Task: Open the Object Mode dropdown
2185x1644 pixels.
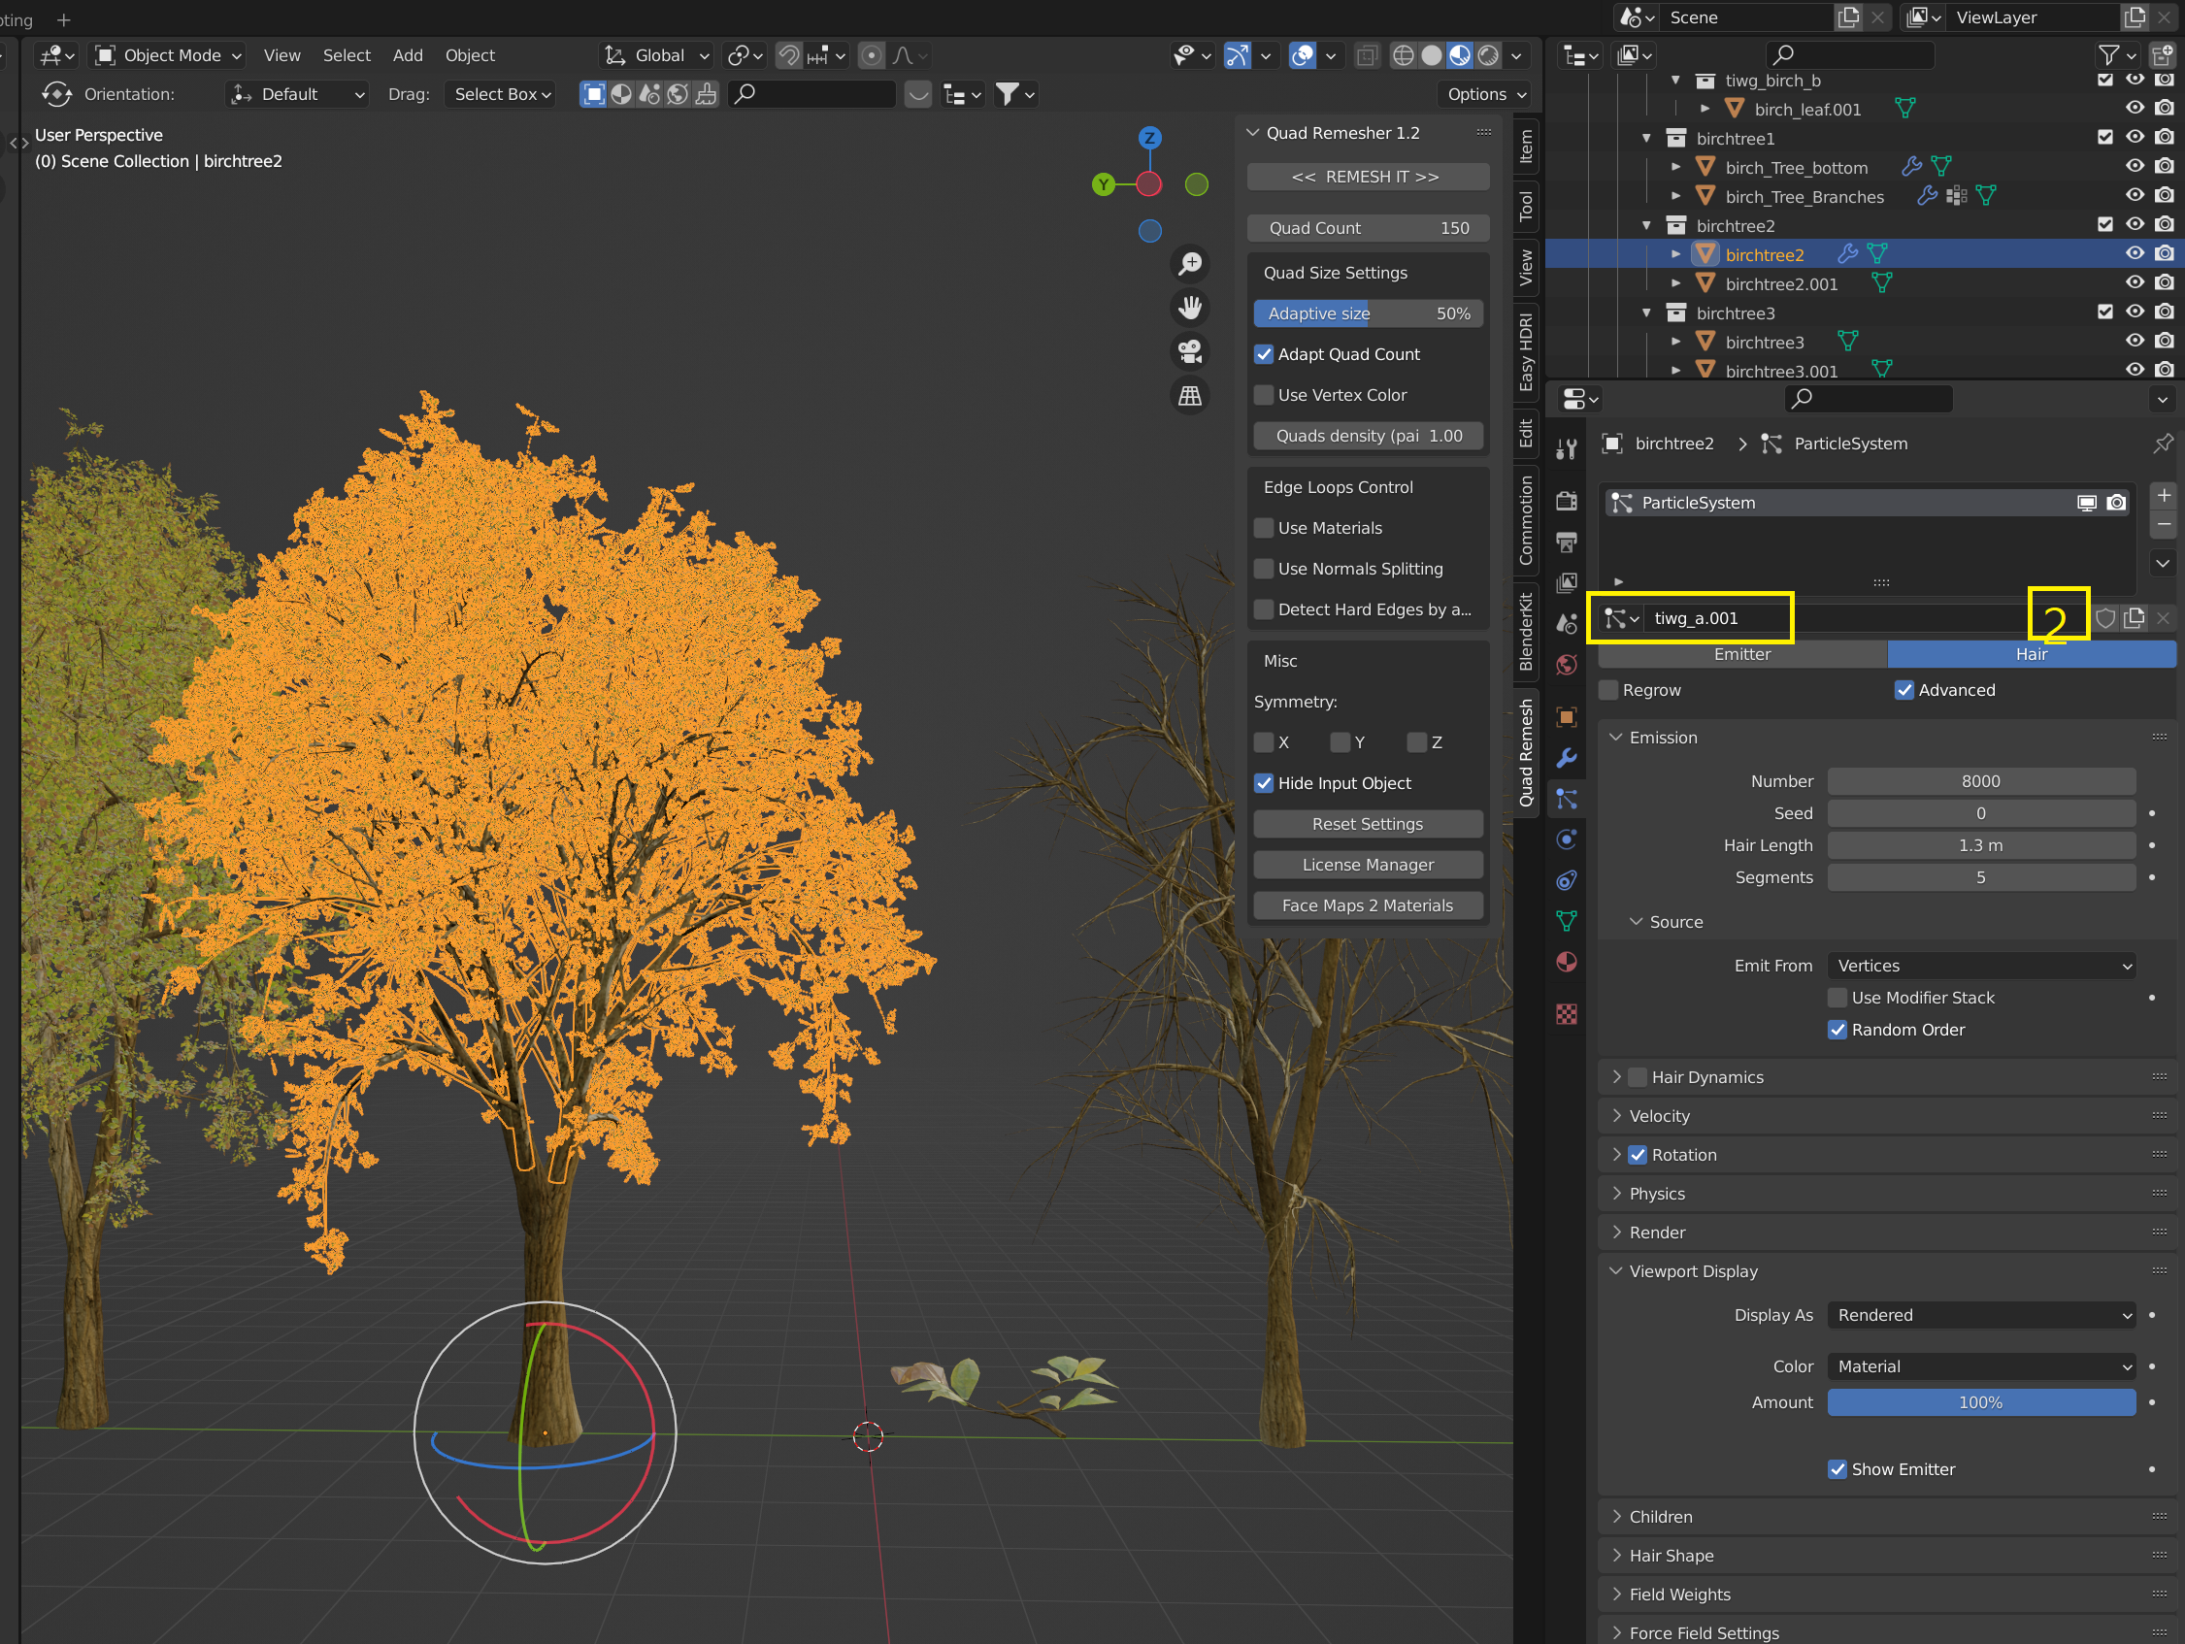Action: (x=169, y=55)
